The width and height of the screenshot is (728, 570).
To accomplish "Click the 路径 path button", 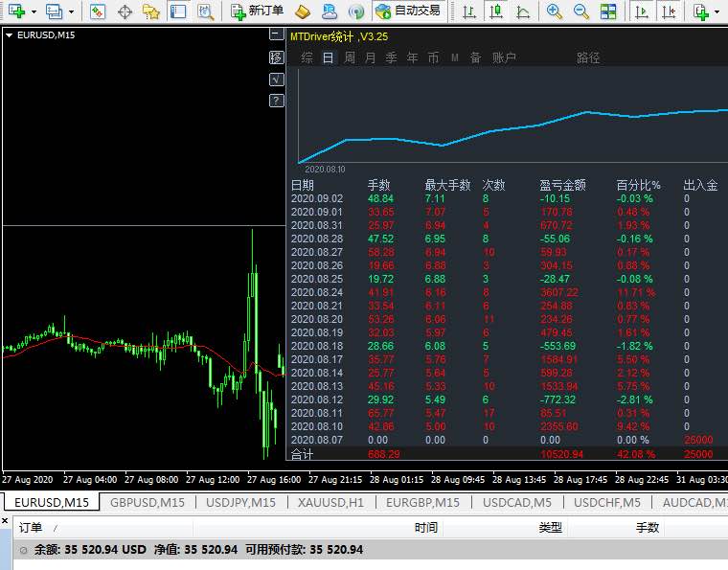I will pyautogui.click(x=588, y=57).
